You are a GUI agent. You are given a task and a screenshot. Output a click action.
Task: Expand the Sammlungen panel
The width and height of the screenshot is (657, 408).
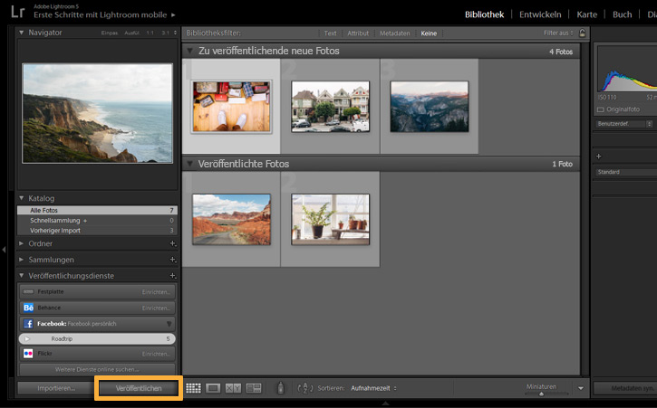21,260
